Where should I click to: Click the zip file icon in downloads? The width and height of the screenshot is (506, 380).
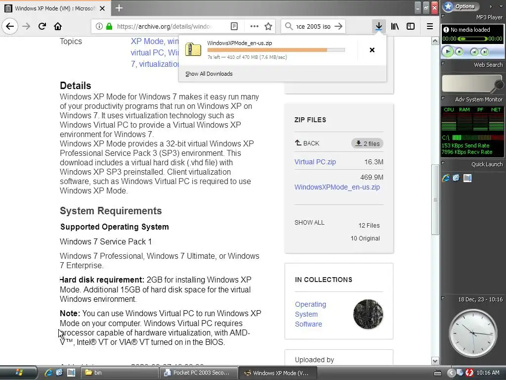coord(193,49)
